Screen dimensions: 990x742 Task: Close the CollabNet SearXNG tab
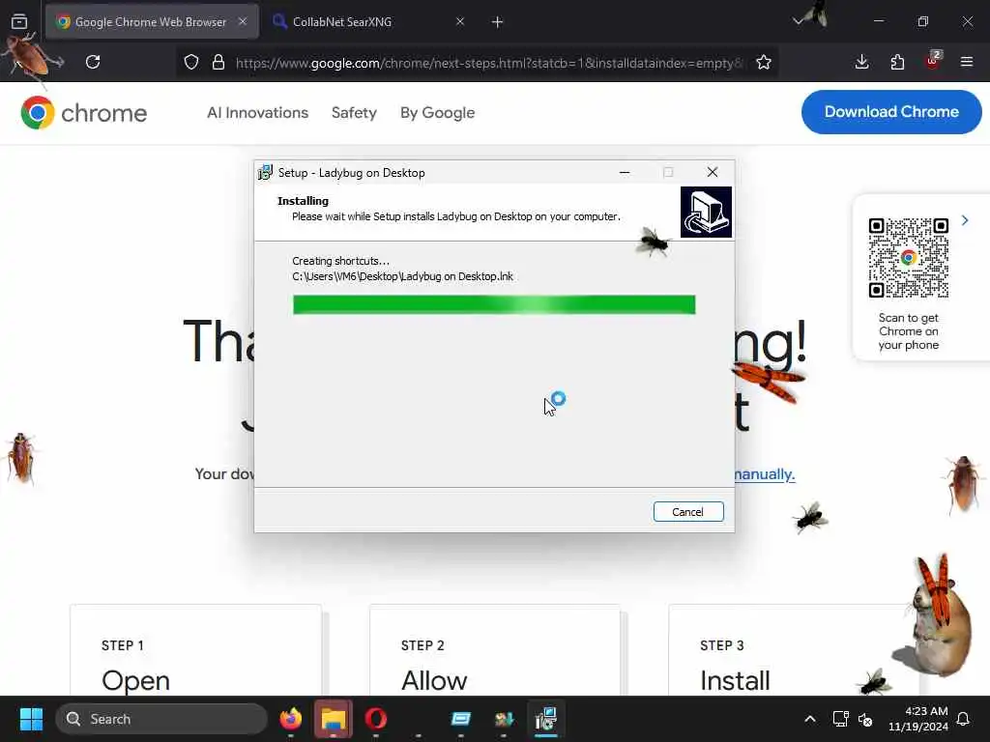pos(459,21)
